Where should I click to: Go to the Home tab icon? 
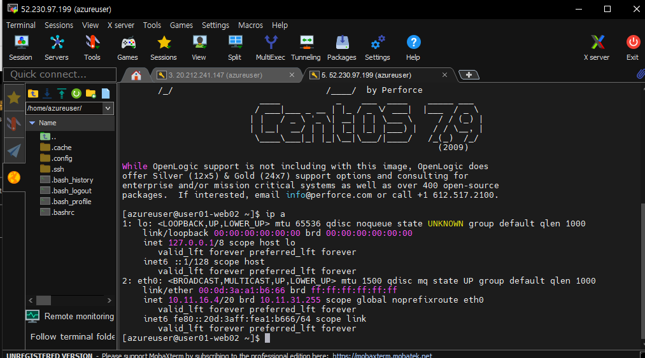(136, 75)
